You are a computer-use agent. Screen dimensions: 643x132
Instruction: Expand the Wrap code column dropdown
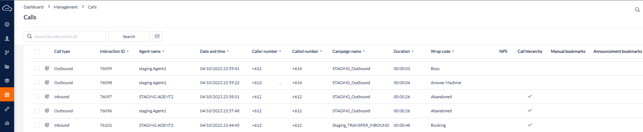tap(453, 51)
